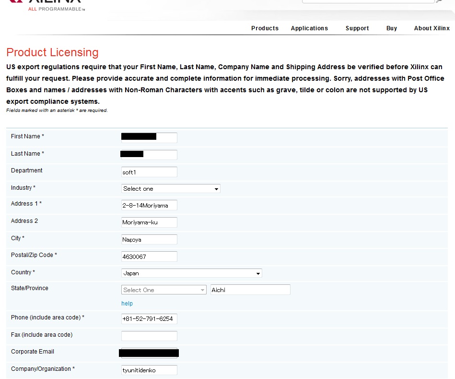The height and width of the screenshot is (379, 455).
Task: Open the Applications menu
Action: pyautogui.click(x=309, y=28)
